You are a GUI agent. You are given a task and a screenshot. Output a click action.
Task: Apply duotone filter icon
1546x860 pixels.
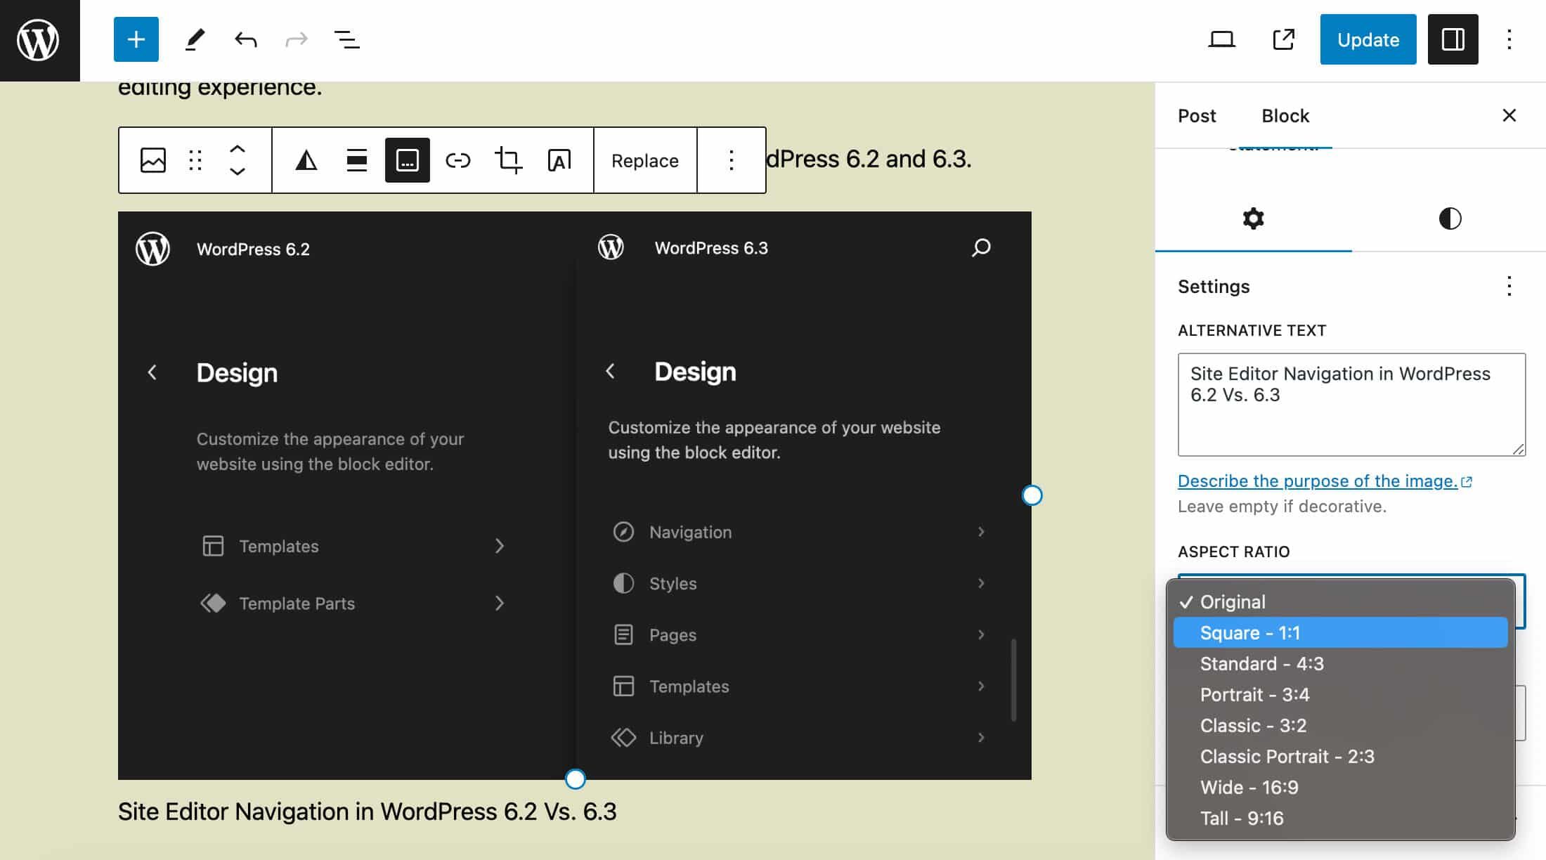tap(306, 160)
